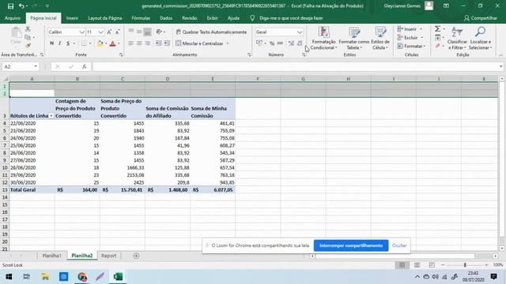
Task: Click the AutoSum sigma icon
Action: [437, 29]
